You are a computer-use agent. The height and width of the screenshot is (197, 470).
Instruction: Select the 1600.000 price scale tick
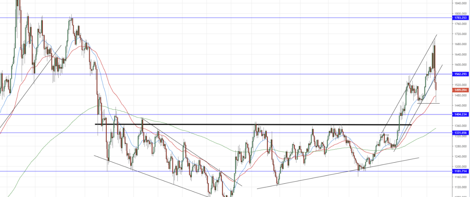pos(461,65)
